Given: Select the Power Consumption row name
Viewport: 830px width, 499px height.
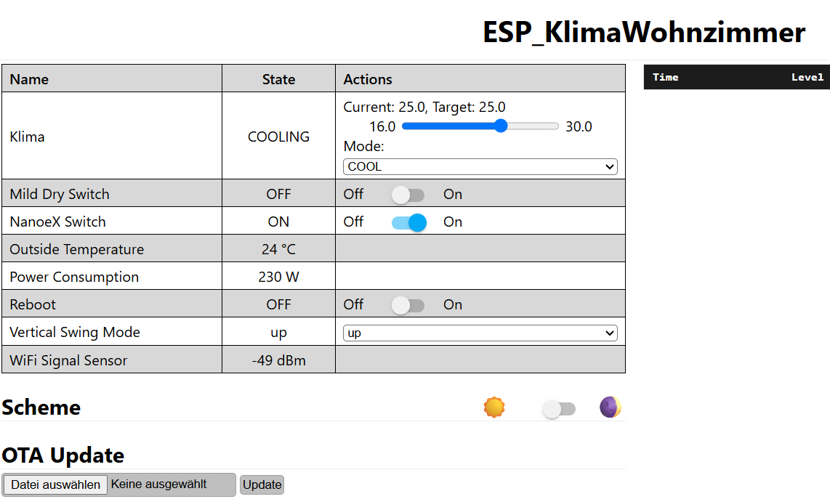Looking at the screenshot, I should point(74,277).
